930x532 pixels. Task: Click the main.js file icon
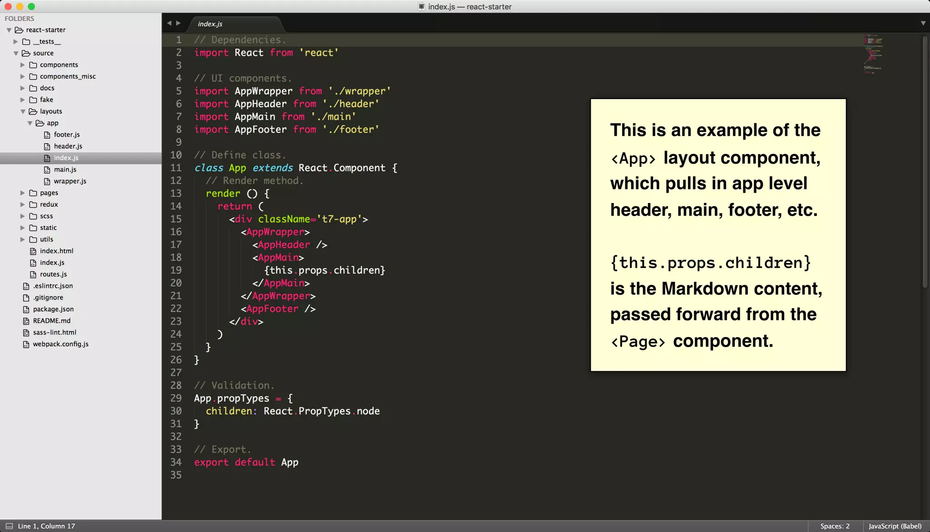click(47, 170)
